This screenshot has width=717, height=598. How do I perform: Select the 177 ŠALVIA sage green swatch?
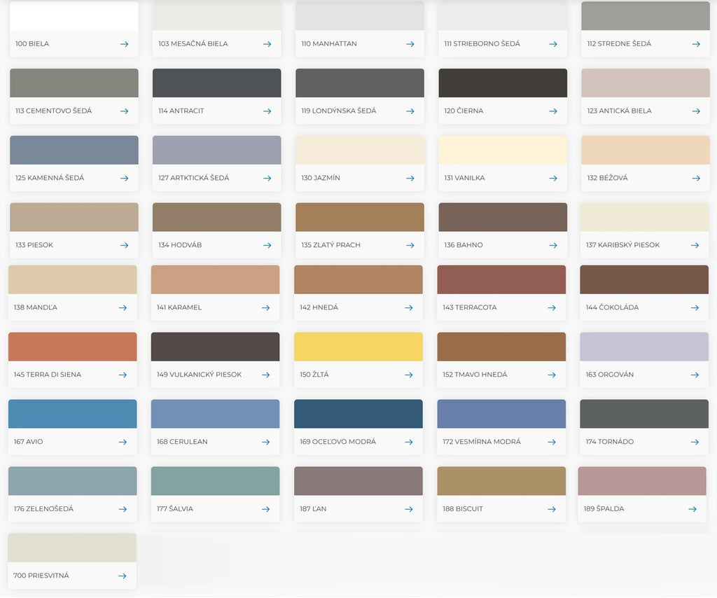click(215, 481)
